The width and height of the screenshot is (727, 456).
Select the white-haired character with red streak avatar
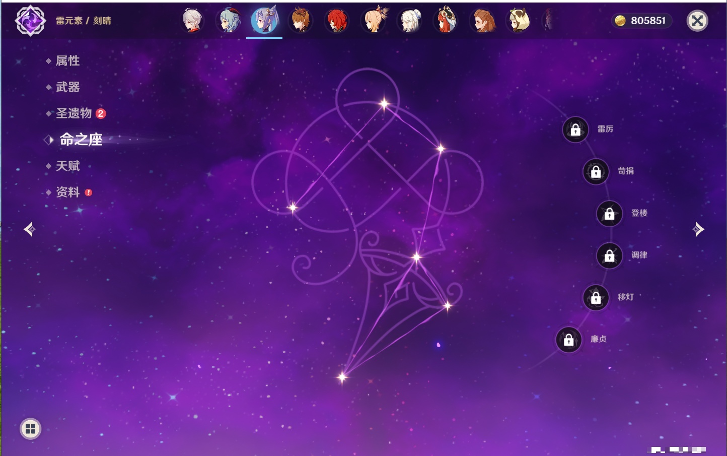point(192,21)
